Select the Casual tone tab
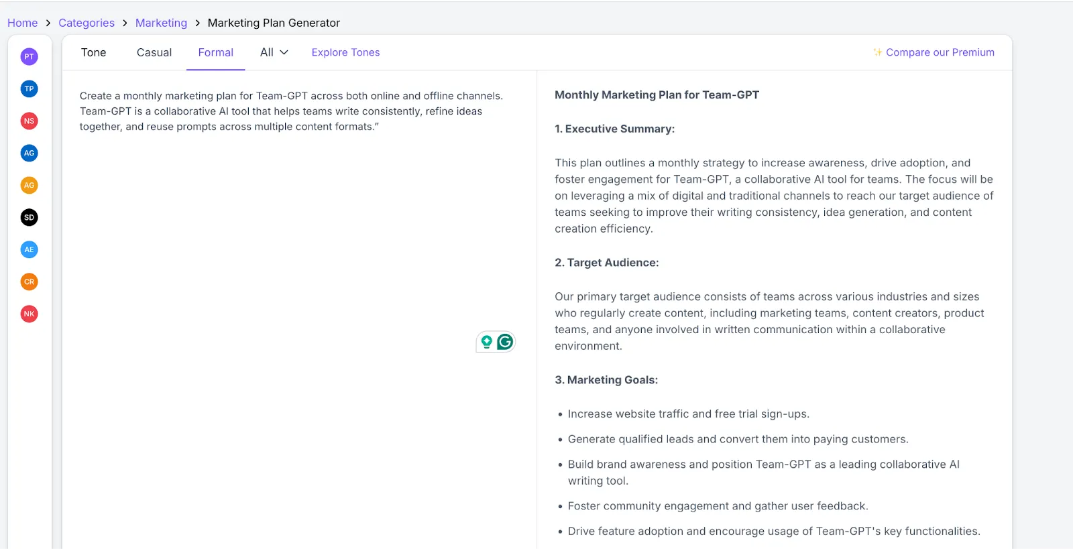 154,52
